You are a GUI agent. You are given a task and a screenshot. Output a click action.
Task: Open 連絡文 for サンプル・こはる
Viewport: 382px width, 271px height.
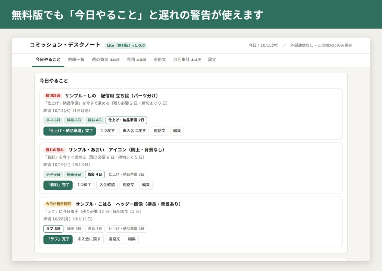tap(114, 239)
